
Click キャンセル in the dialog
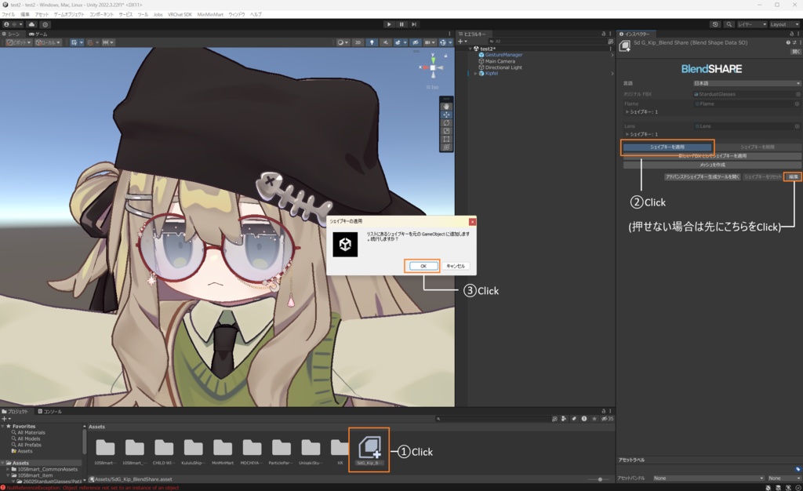click(x=455, y=266)
